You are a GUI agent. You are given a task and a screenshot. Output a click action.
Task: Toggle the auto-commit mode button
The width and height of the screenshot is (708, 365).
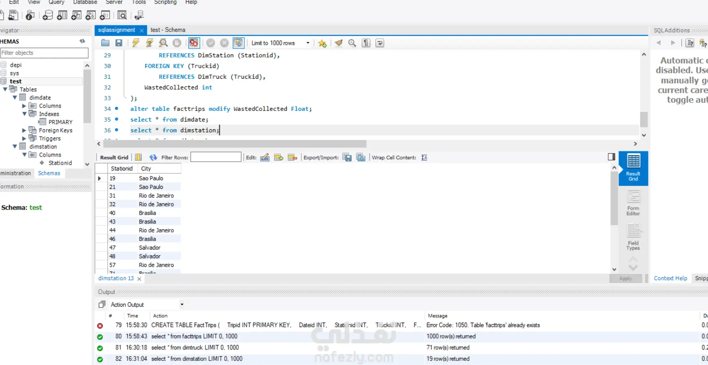pyautogui.click(x=239, y=43)
